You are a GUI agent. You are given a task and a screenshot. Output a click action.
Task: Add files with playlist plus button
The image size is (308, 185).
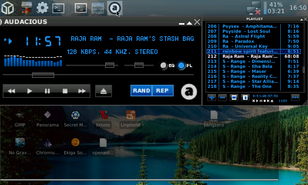[x=211, y=98]
